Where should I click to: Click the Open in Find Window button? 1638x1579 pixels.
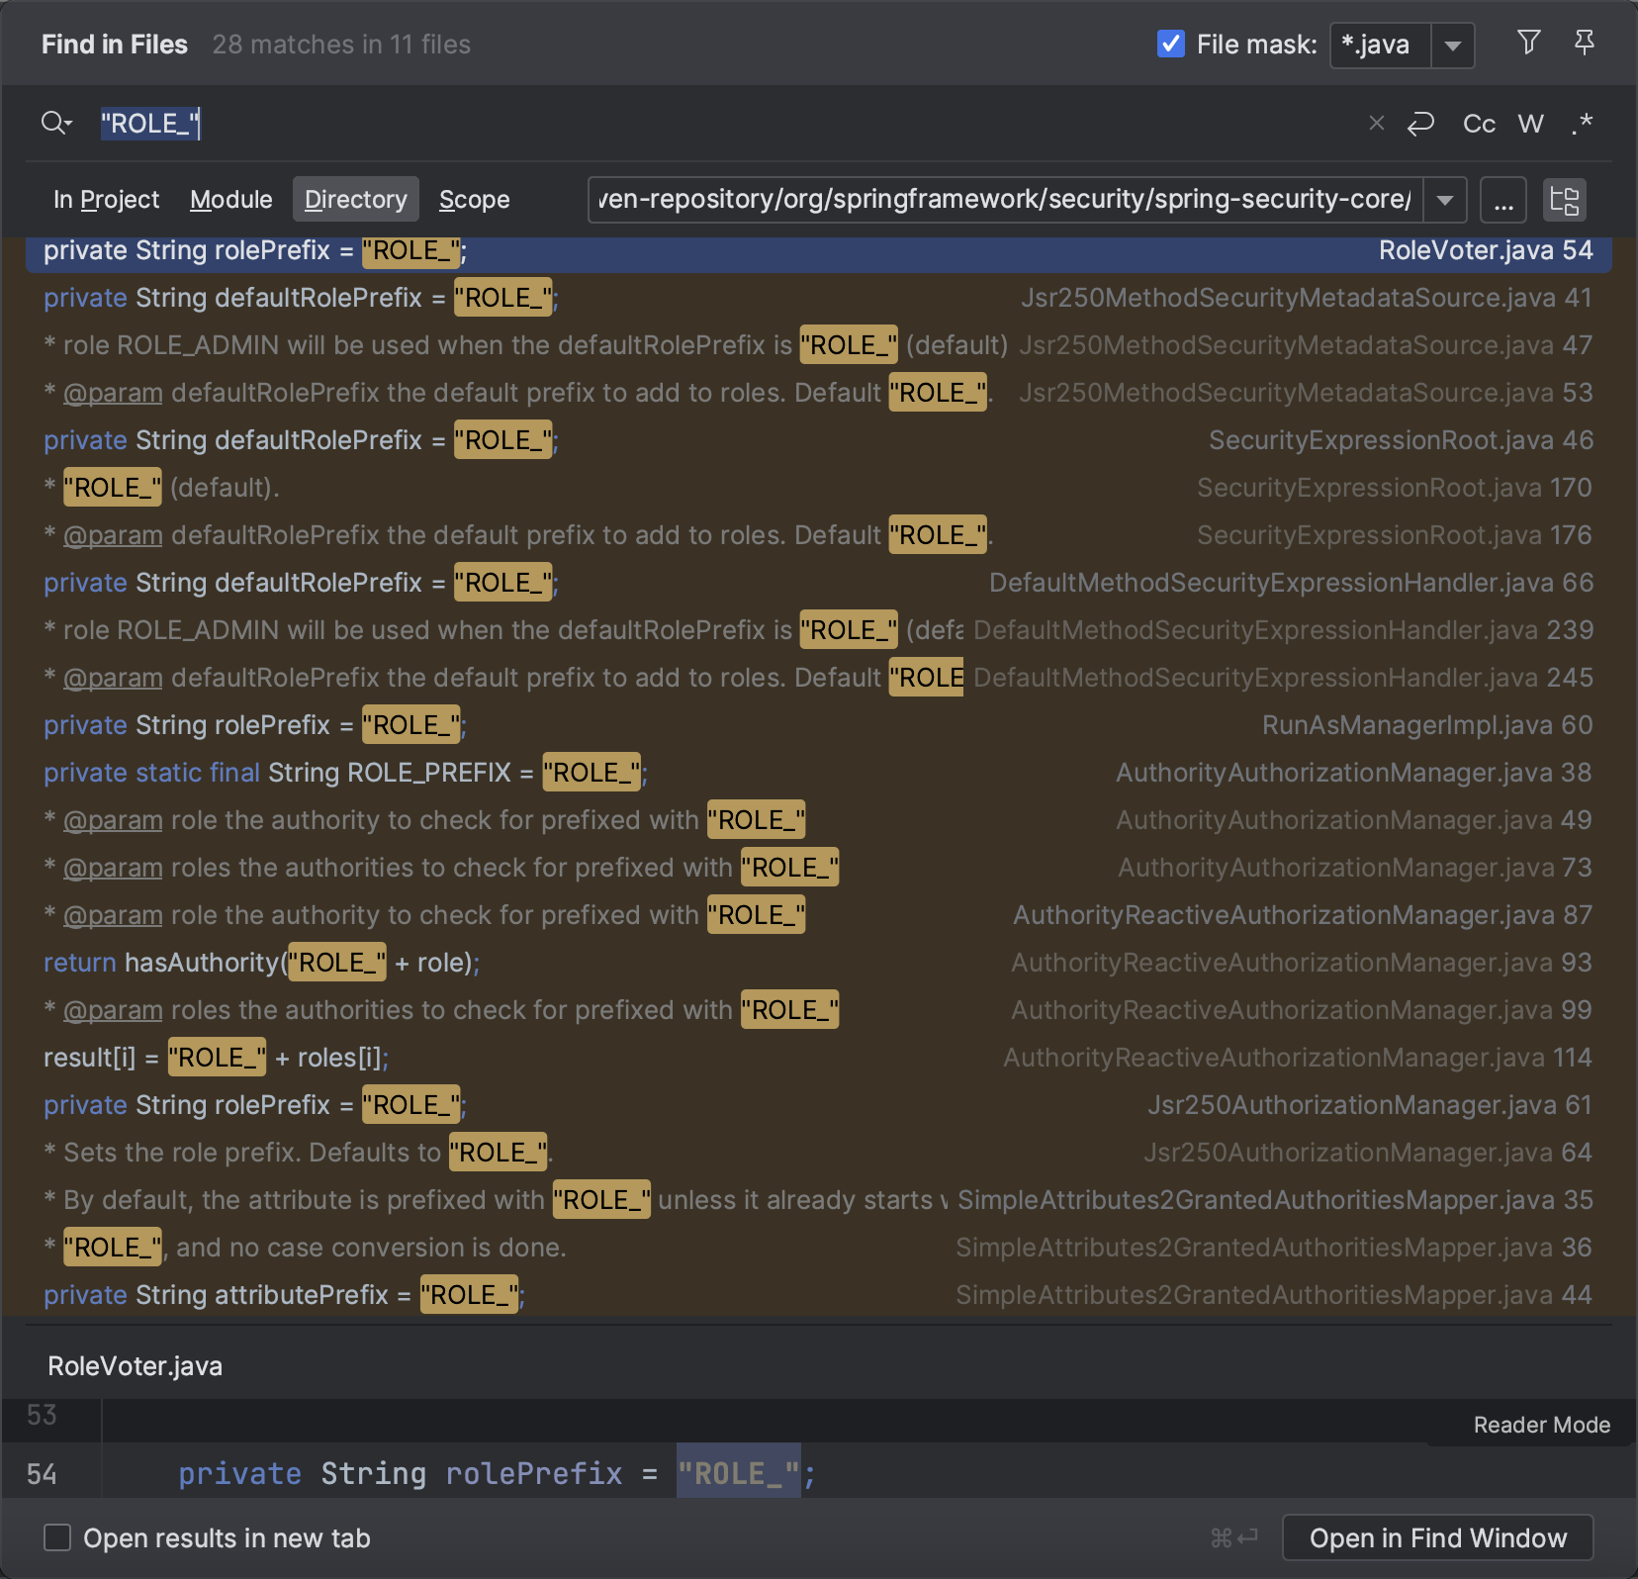pos(1437,1537)
